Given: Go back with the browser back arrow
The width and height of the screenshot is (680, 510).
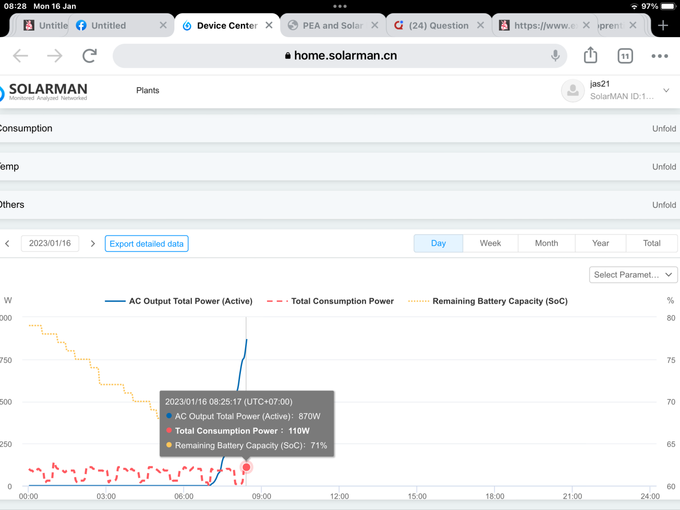Looking at the screenshot, I should point(20,56).
